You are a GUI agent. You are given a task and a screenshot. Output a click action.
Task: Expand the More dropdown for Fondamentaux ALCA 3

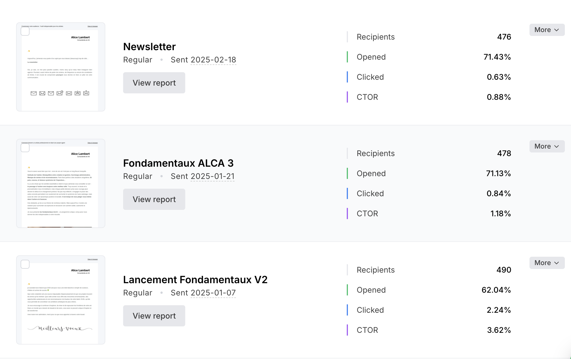[547, 146]
